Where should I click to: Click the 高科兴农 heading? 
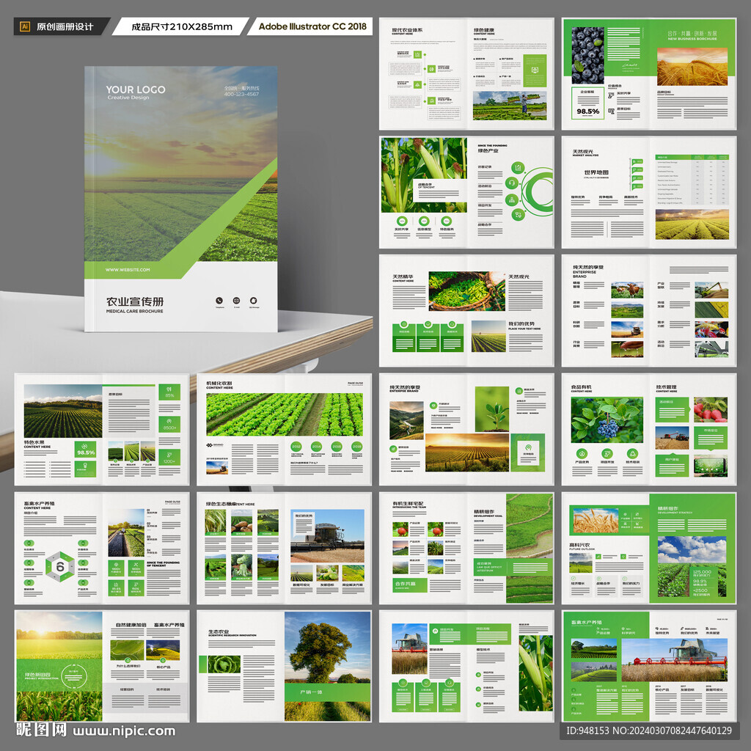[579, 545]
